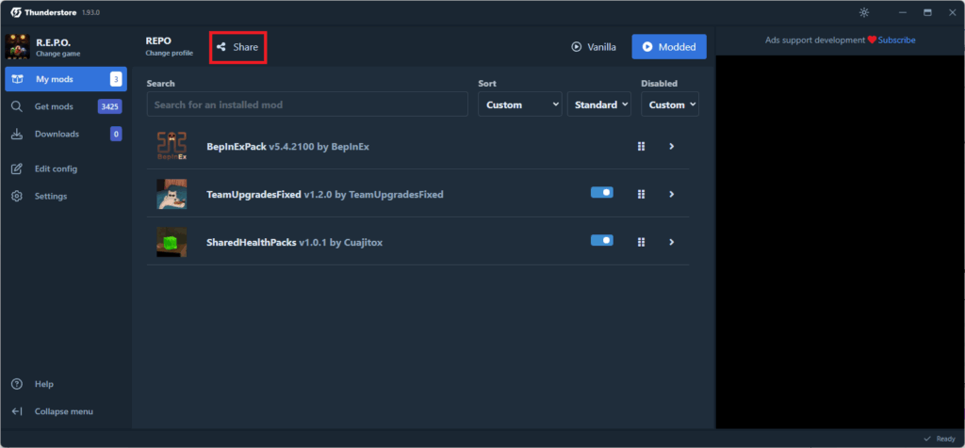
Task: Click the My mods count badge 3
Action: tap(116, 79)
